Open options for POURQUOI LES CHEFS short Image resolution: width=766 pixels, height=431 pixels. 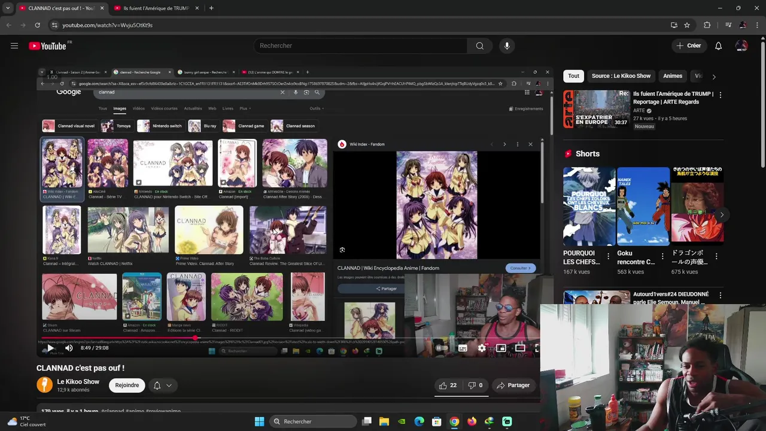coord(608,256)
